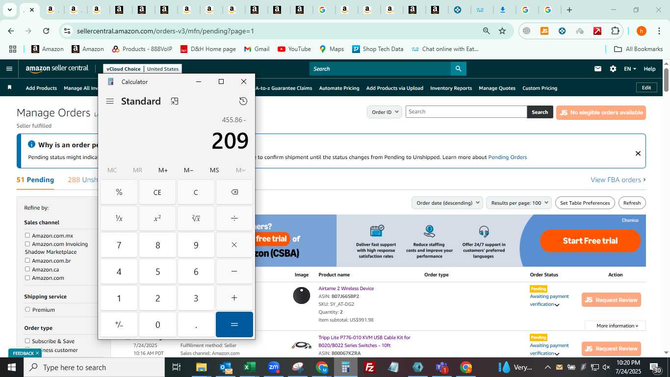Check the Subscribe & Save order type
This screenshot has width=670, height=377.
(27, 341)
